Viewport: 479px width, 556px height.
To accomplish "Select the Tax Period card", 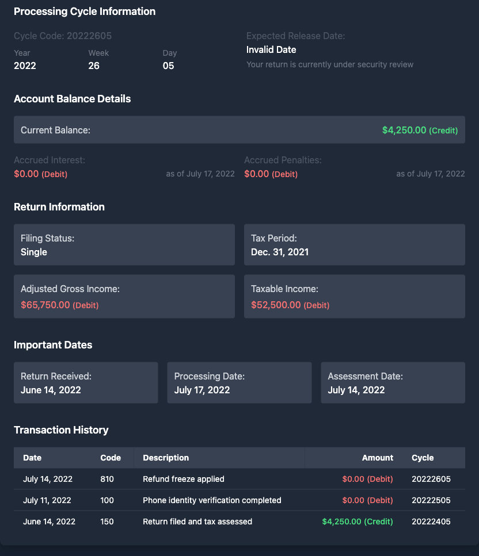I will [x=354, y=245].
